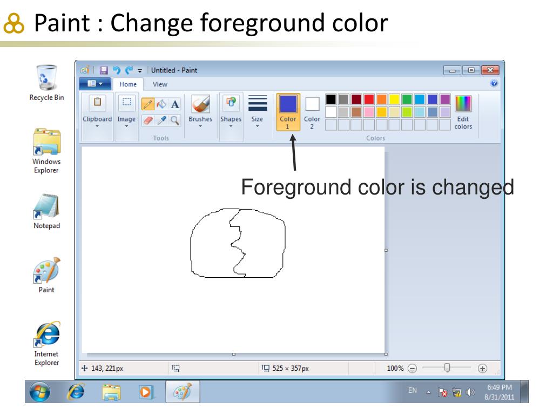This screenshot has width=553, height=415.
Task: Open the Edit colors dialog
Action: coord(463,112)
